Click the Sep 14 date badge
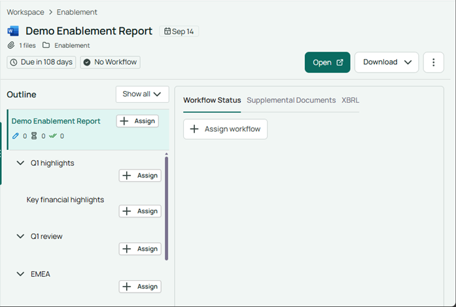 tap(179, 31)
